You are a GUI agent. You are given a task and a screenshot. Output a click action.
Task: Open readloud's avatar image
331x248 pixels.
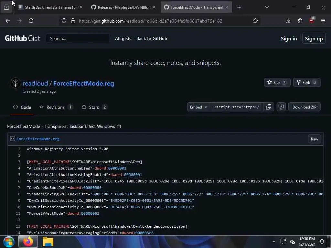(x=15, y=83)
